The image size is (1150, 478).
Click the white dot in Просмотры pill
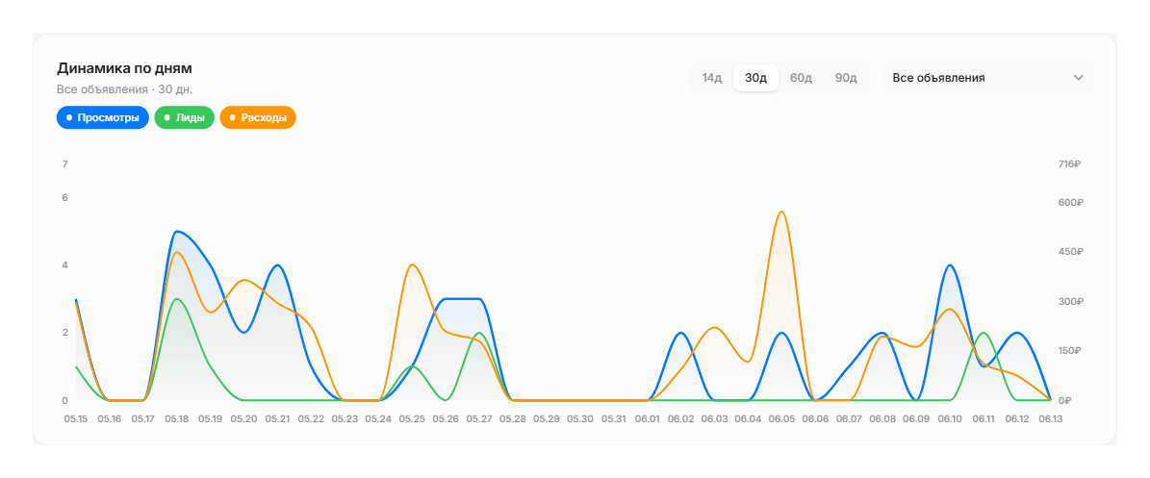click(x=69, y=117)
